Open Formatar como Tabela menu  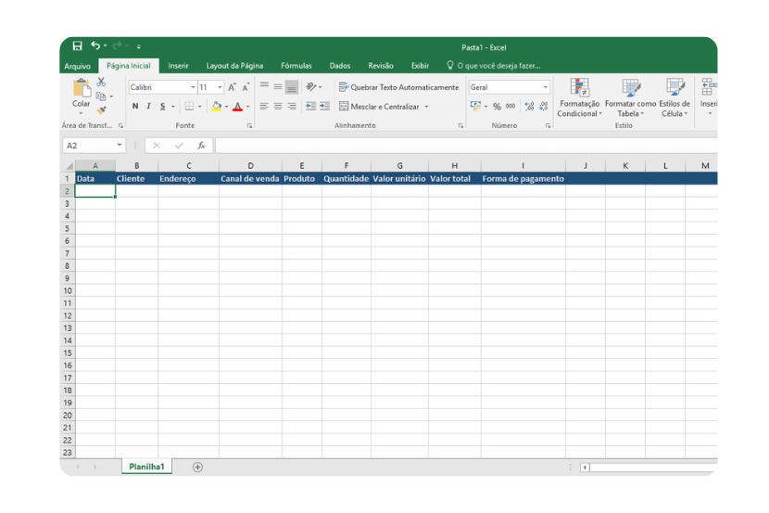[x=630, y=97]
